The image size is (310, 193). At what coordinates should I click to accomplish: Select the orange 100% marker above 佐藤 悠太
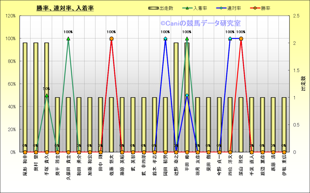[111, 39]
